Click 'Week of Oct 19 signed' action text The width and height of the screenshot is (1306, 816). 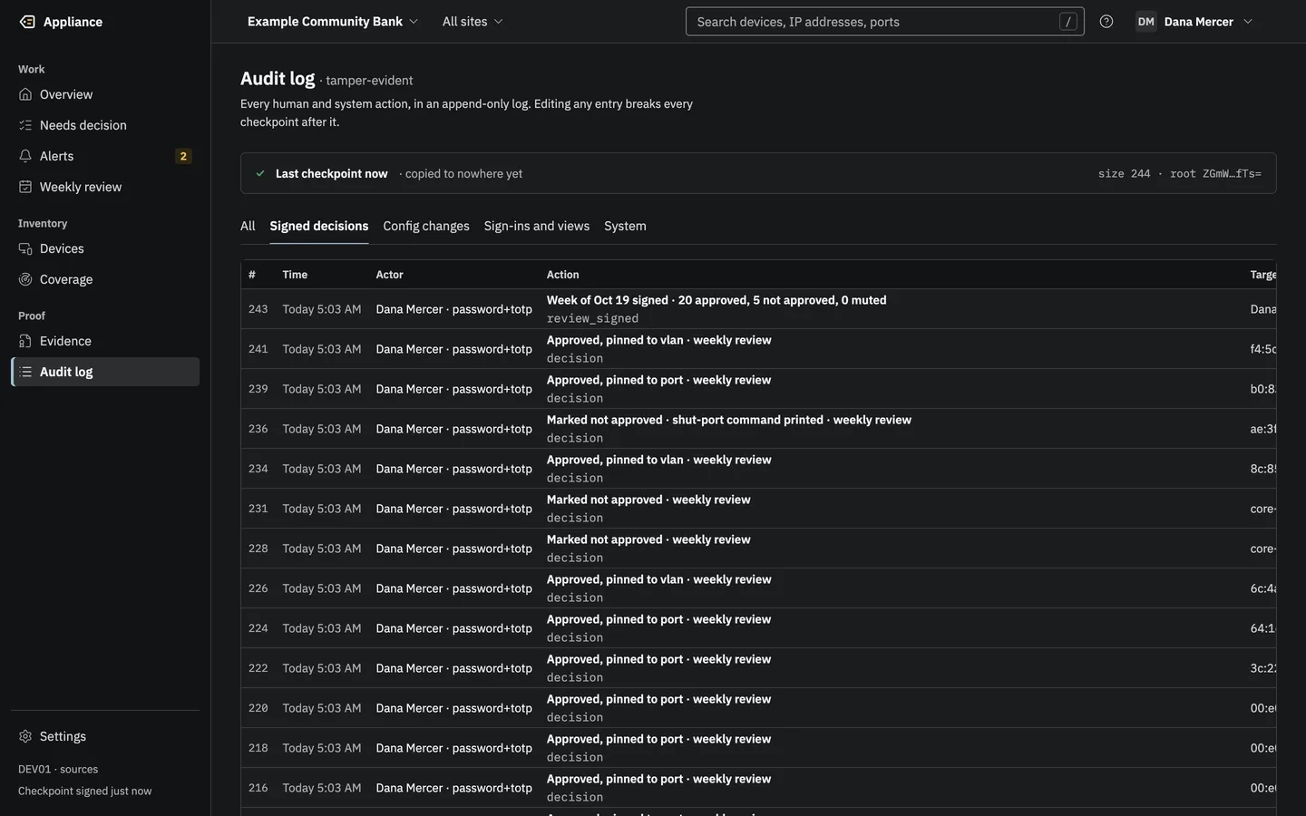point(608,300)
